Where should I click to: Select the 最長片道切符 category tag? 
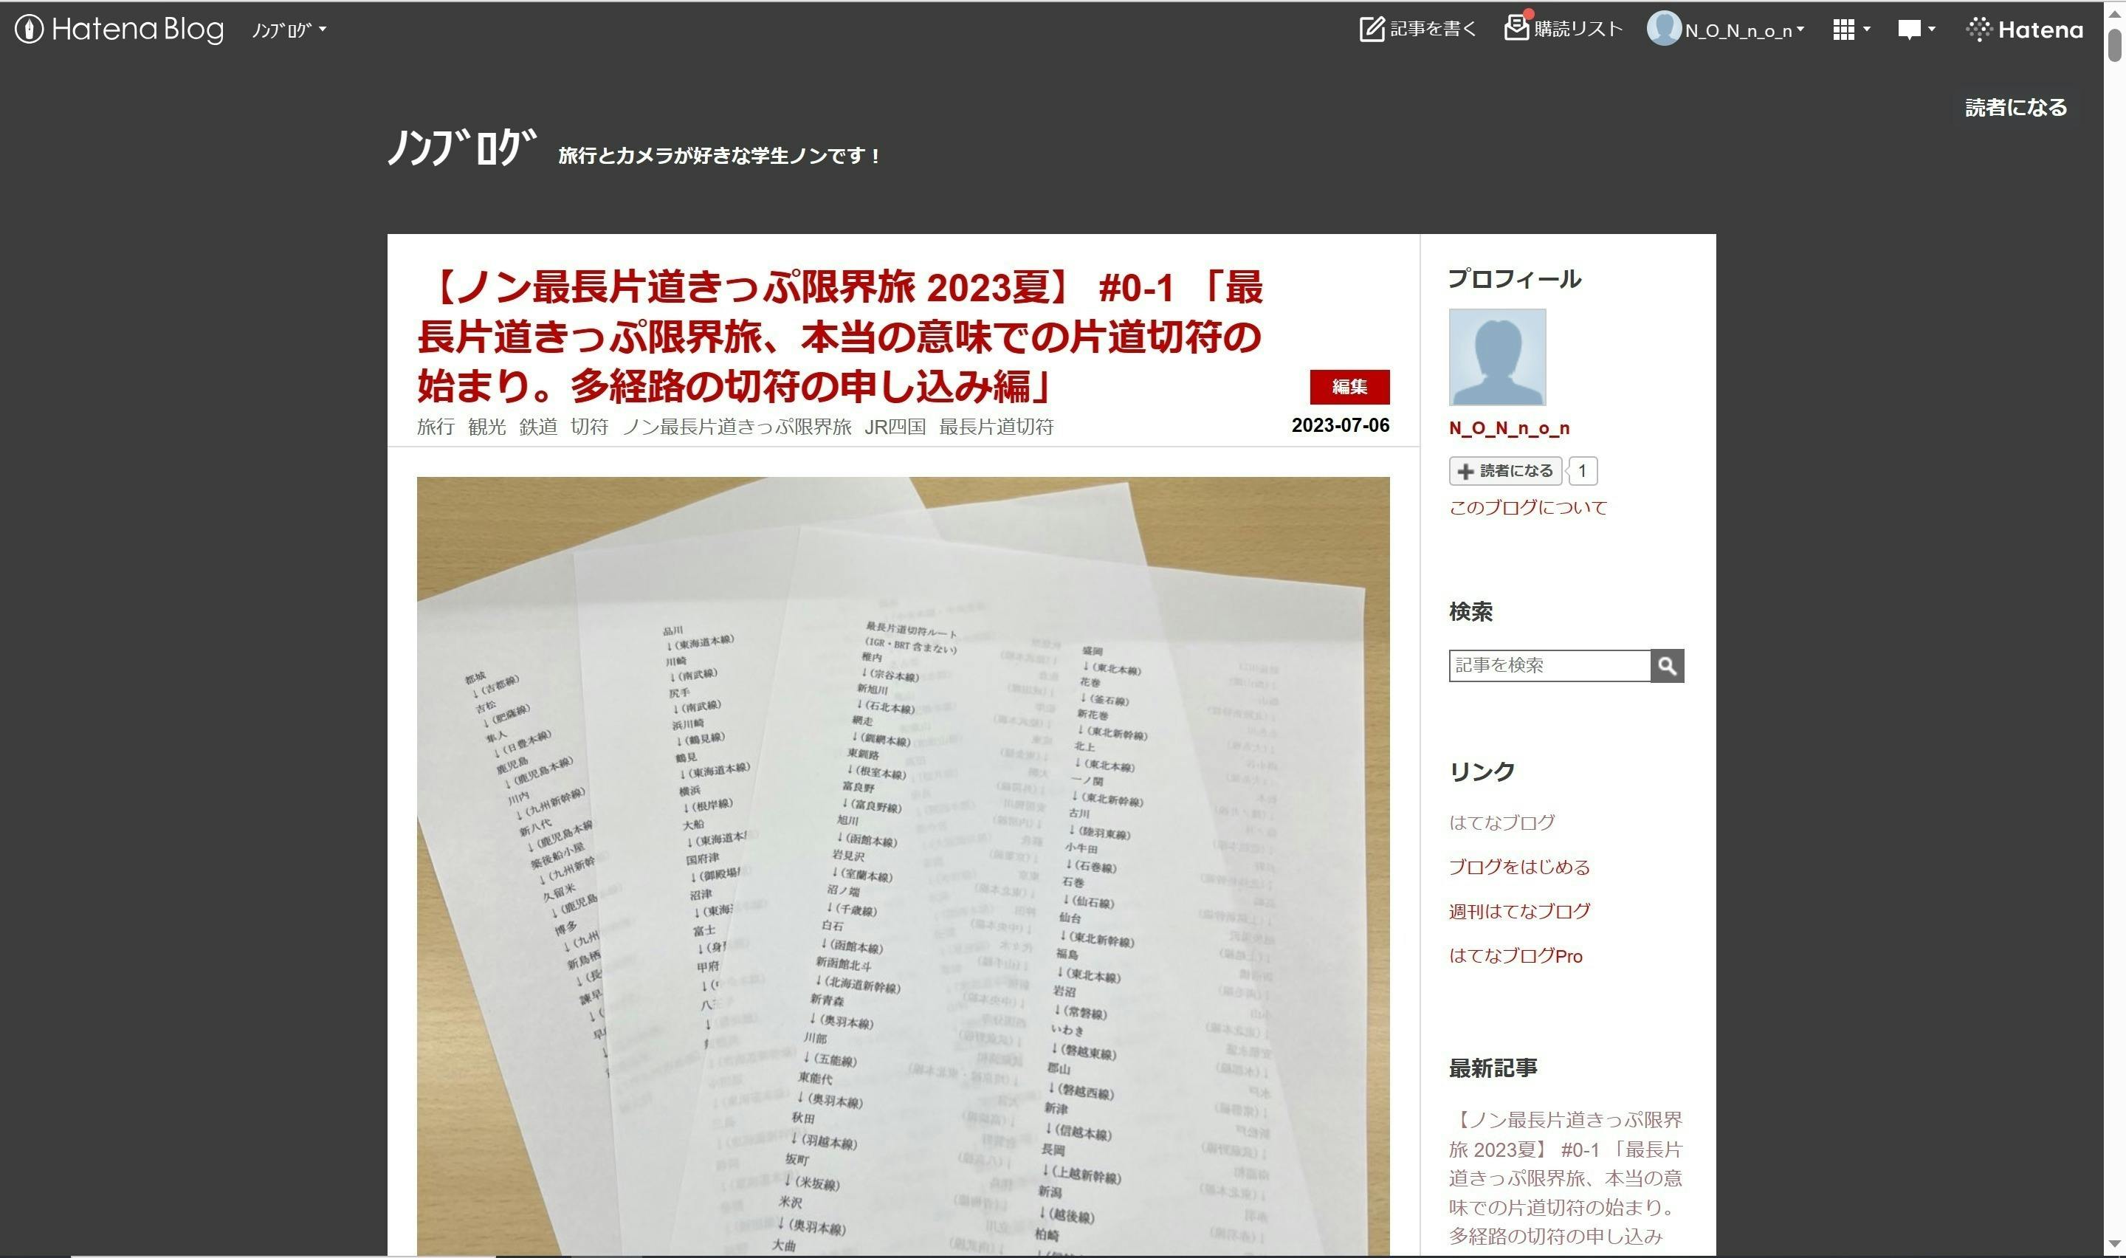click(x=996, y=427)
